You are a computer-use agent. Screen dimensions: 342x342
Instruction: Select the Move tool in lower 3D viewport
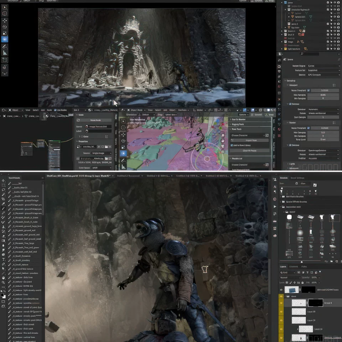point(123,134)
